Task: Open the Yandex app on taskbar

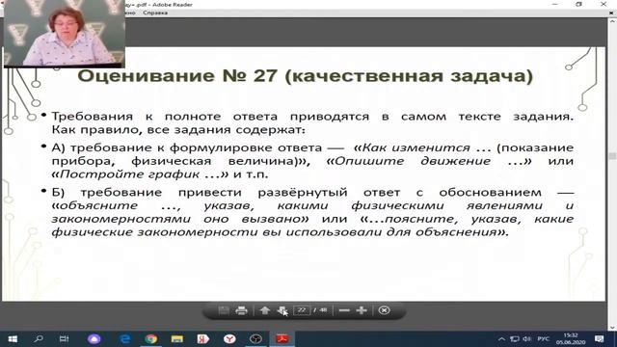Action: pos(203,338)
